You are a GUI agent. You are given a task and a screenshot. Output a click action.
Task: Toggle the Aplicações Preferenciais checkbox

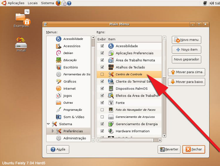click(102, 53)
